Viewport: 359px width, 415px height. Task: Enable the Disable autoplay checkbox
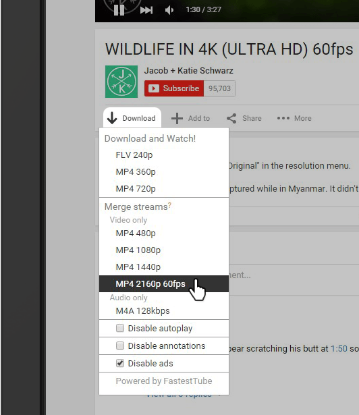[x=120, y=328]
